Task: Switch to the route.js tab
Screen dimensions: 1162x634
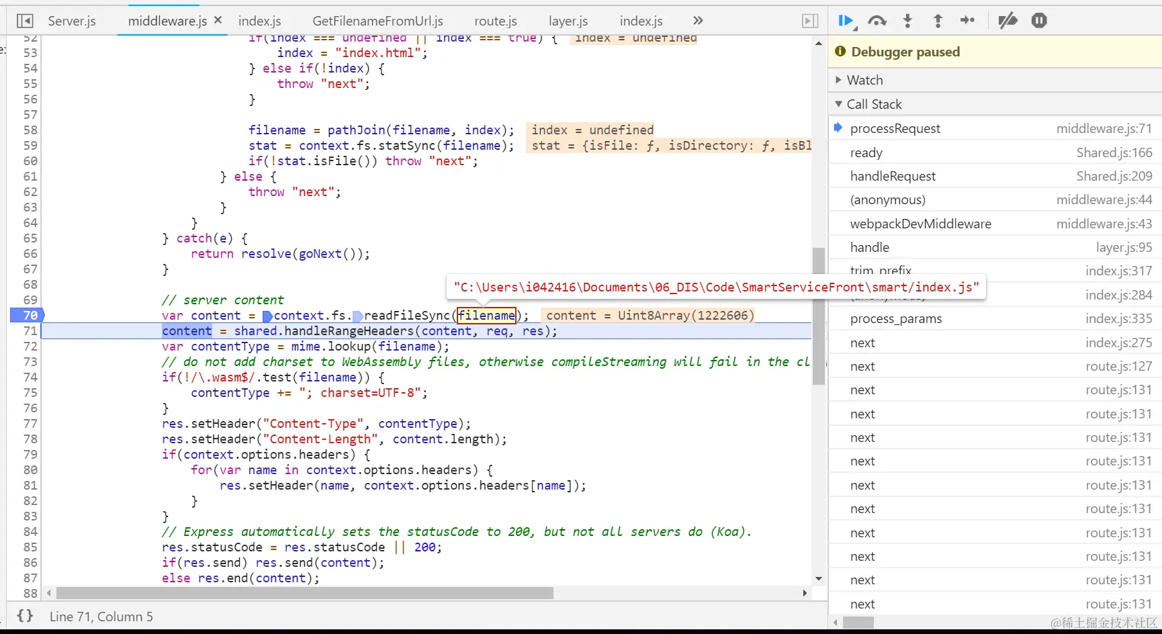Action: point(496,21)
